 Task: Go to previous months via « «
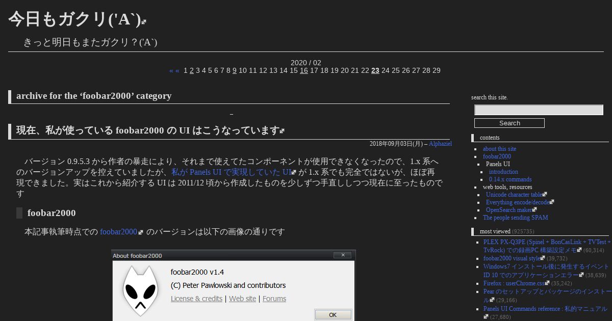coord(174,70)
